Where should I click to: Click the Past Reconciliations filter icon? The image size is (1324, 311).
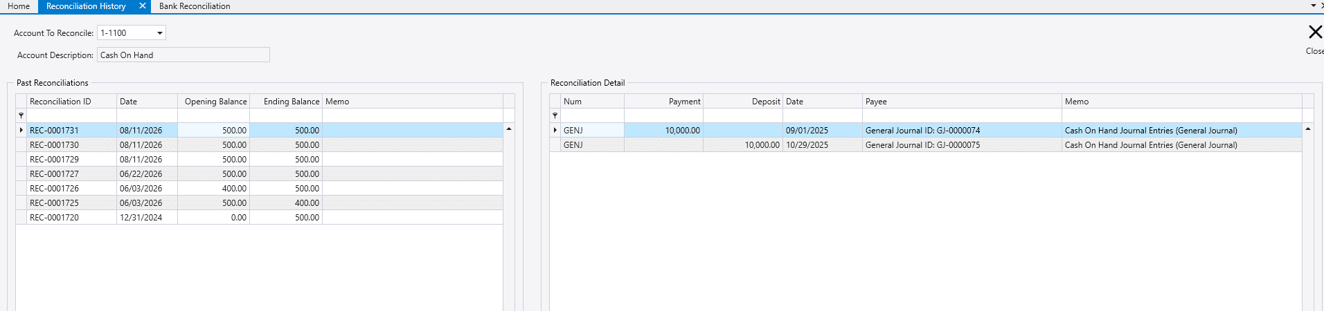point(21,115)
